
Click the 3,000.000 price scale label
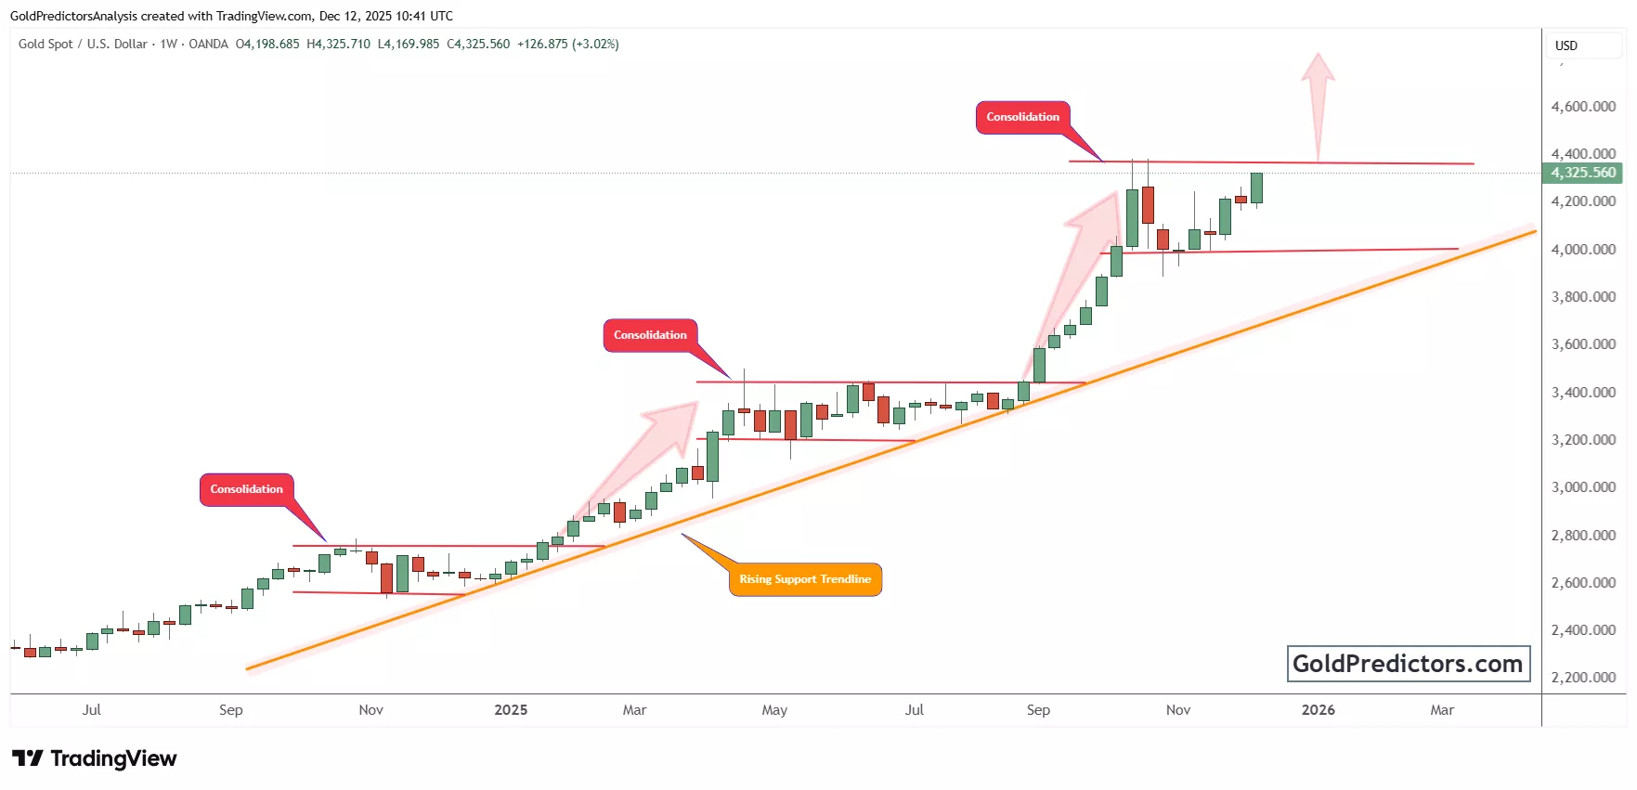click(1583, 487)
